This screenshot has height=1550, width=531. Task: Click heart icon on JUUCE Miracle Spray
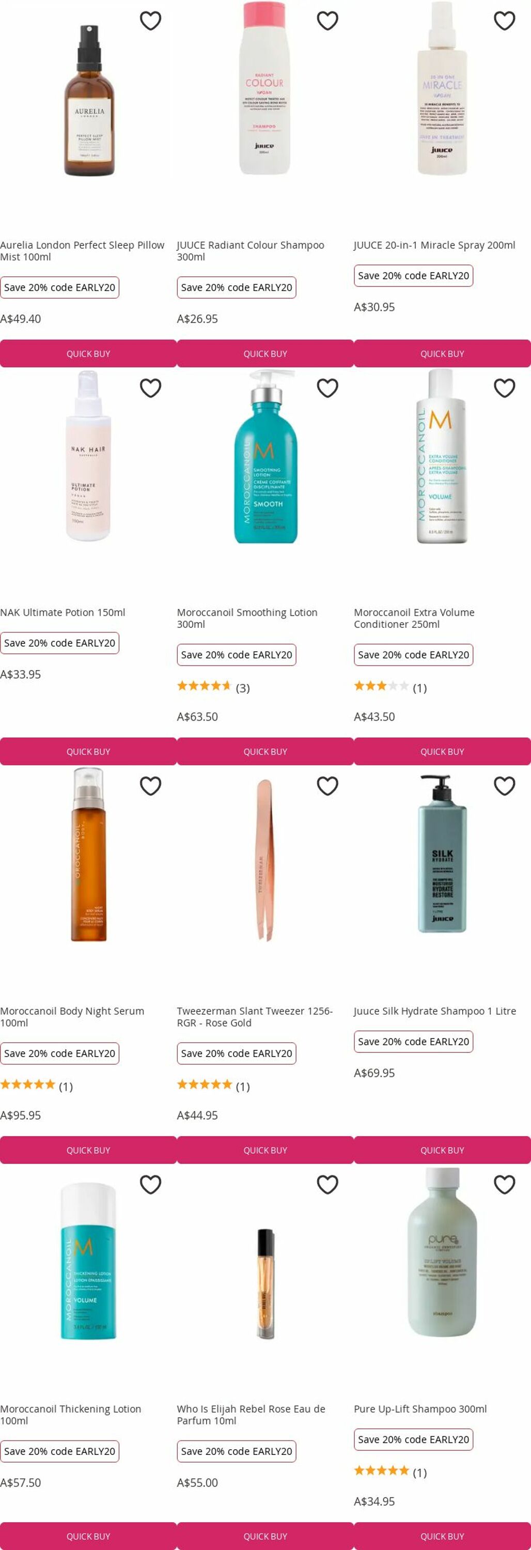click(x=504, y=21)
